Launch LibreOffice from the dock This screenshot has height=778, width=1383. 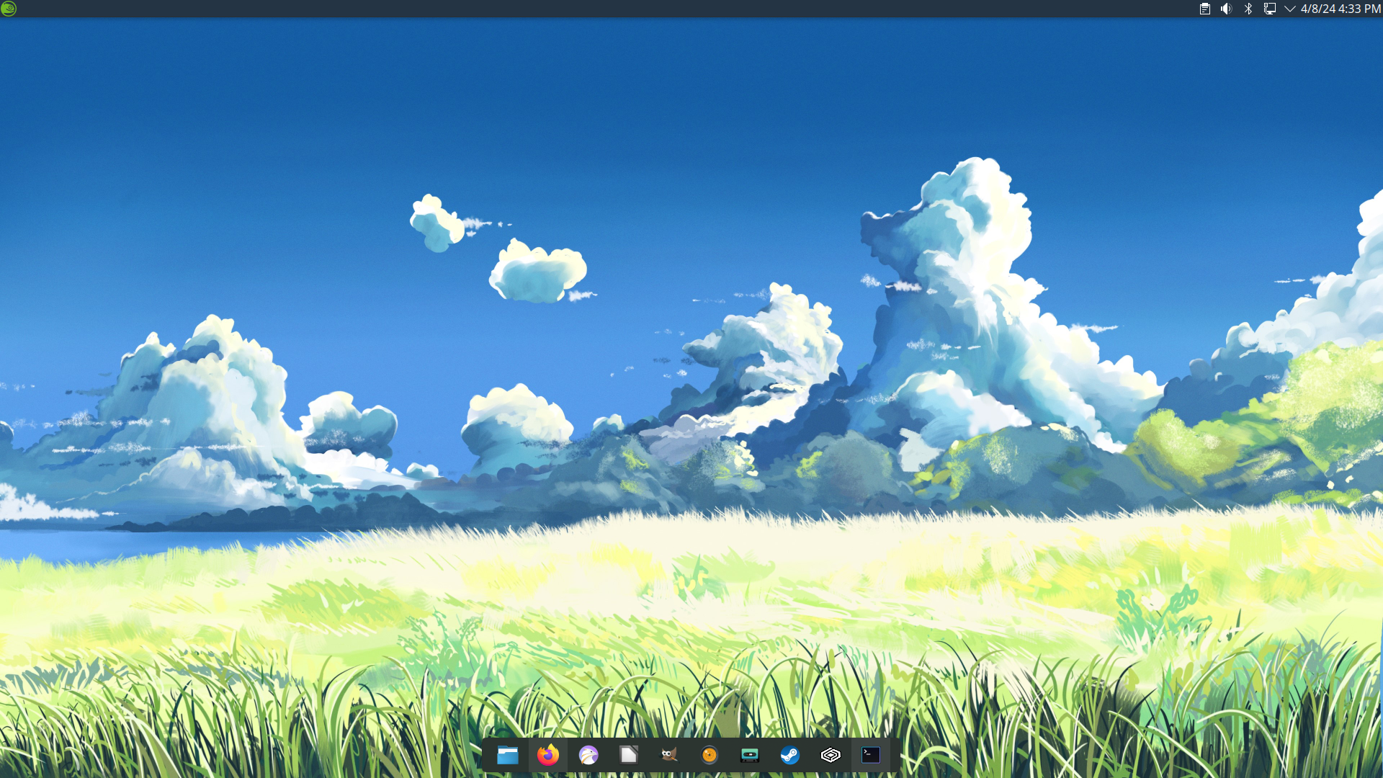pyautogui.click(x=629, y=755)
